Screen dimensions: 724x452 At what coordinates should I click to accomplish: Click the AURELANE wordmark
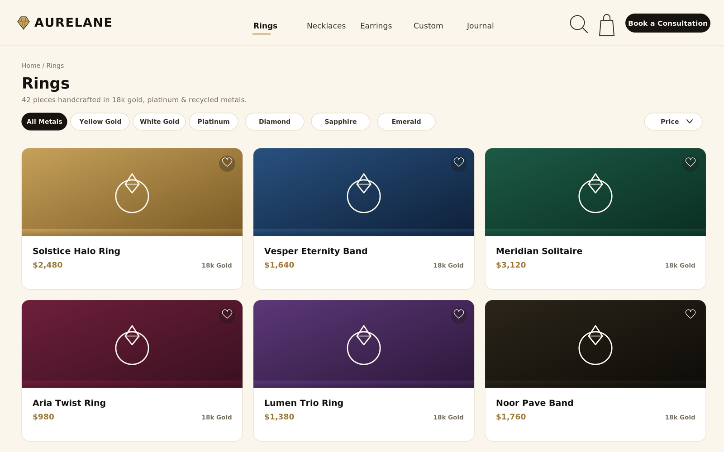[73, 23]
